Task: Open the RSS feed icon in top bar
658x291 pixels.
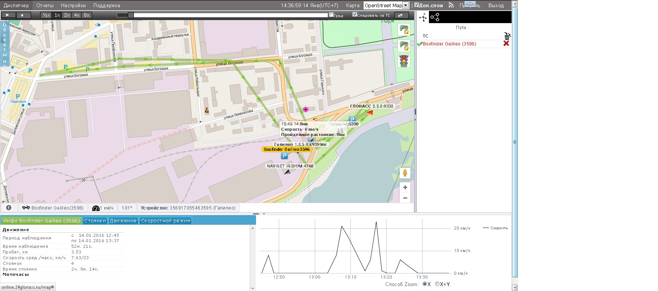Action: (451, 5)
